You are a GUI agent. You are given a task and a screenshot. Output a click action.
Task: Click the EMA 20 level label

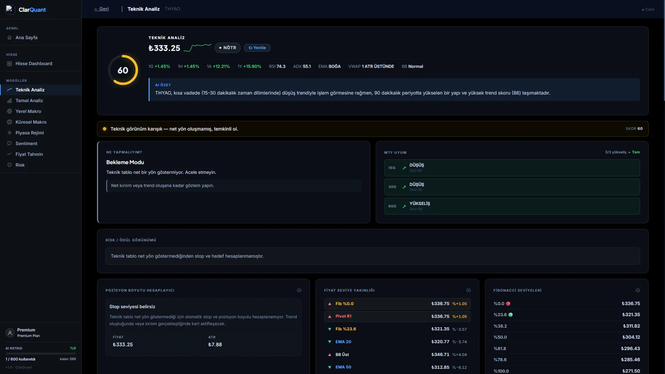[343, 342]
